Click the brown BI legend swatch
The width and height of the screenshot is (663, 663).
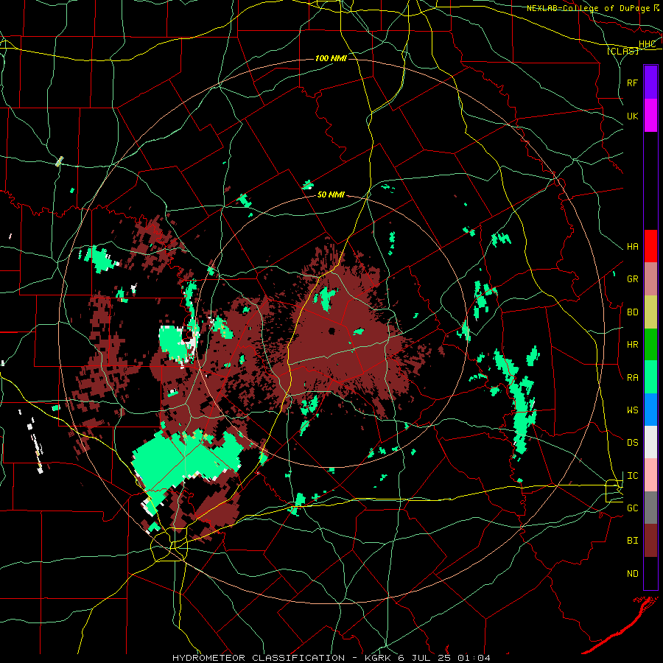coord(650,541)
